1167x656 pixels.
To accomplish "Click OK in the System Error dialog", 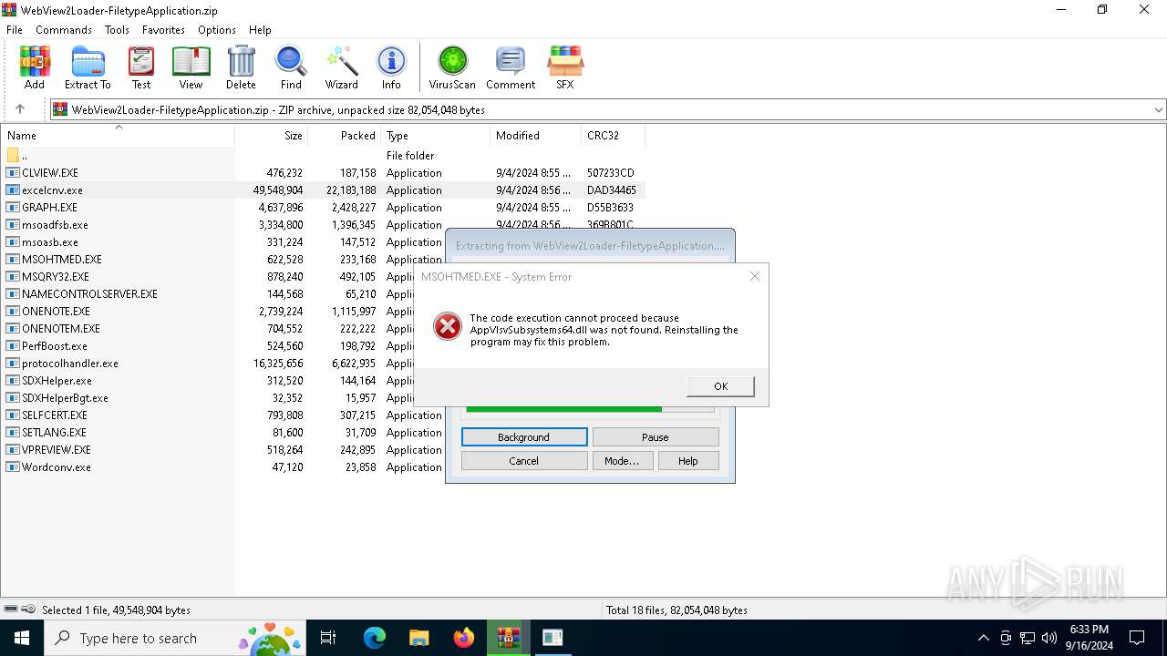I will 720,386.
